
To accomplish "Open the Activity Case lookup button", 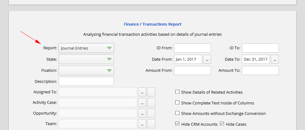I will click(x=142, y=103).
